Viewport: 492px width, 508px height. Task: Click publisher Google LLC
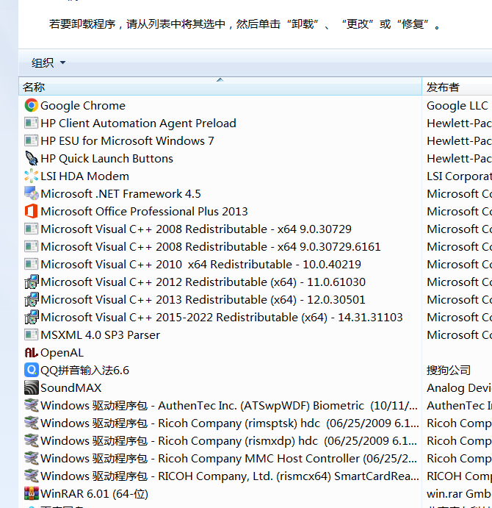[457, 106]
